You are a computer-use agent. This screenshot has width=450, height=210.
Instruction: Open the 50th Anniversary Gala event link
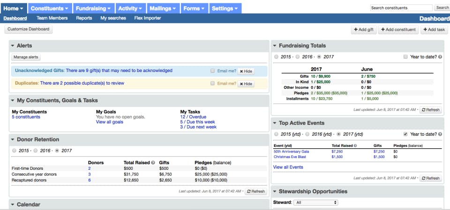[x=291, y=151]
